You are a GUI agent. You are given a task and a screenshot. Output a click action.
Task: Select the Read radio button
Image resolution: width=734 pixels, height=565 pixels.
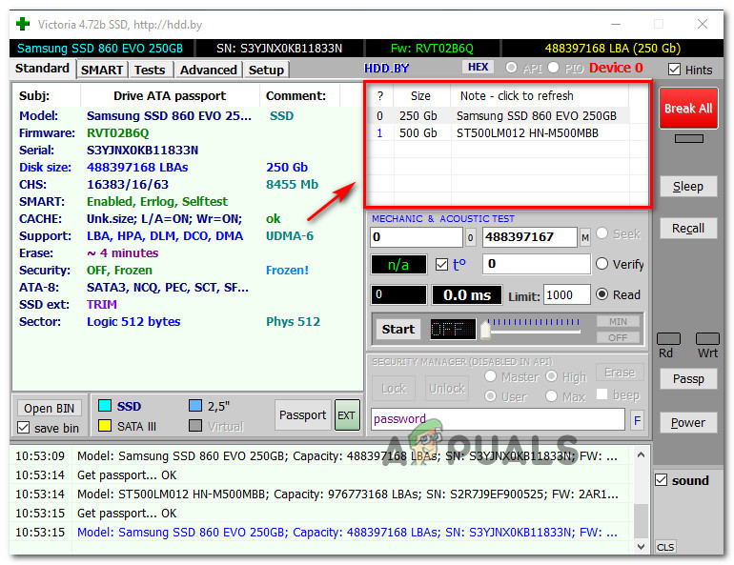click(x=602, y=294)
